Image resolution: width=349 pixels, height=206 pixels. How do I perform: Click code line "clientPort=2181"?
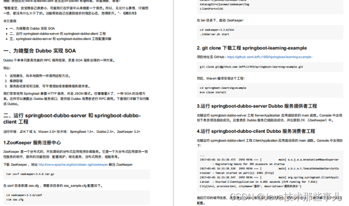click(x=211, y=9)
